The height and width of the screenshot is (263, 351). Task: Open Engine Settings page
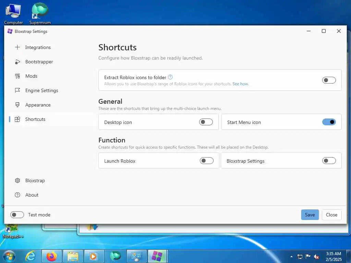point(51,90)
